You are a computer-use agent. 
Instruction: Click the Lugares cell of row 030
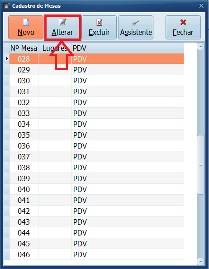point(55,81)
